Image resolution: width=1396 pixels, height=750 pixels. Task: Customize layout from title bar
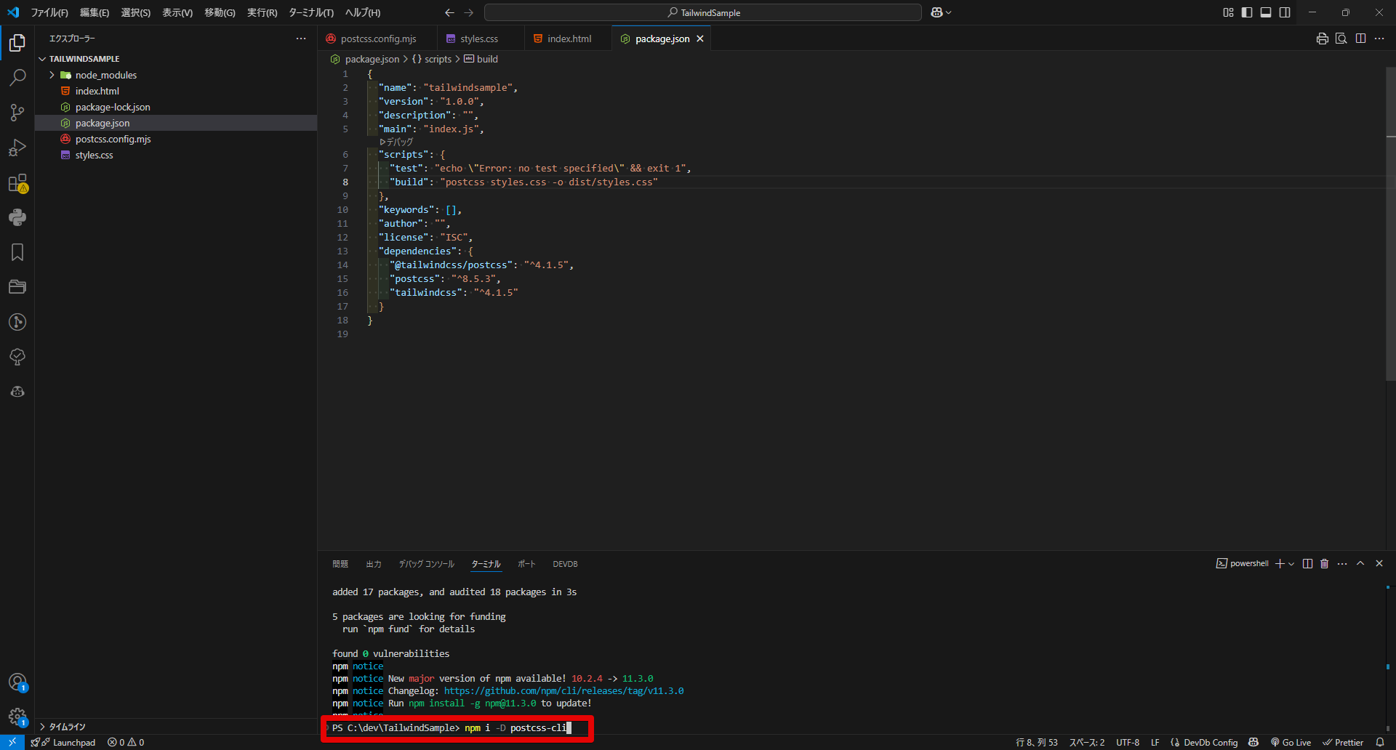click(1228, 12)
